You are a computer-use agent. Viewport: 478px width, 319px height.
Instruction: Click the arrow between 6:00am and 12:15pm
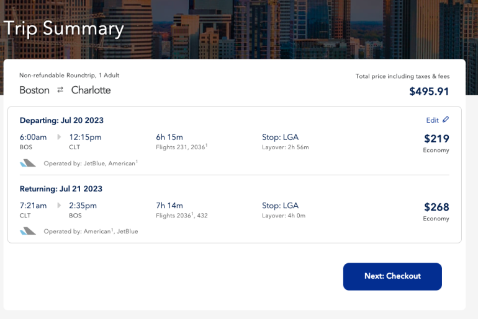[x=60, y=137]
